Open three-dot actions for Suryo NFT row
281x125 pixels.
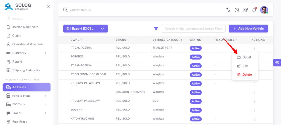pos(255,110)
